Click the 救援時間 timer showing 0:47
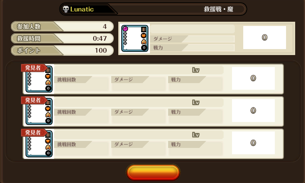Viewport: 305px width, 183px height. point(62,39)
